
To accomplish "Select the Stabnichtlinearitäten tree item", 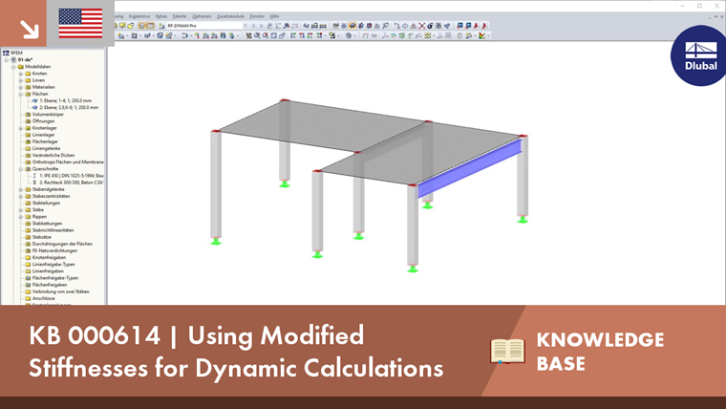I will point(53,230).
